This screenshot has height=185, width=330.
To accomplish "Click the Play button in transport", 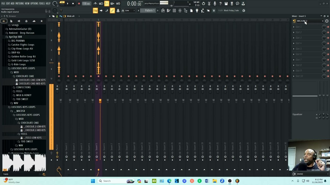I will tap(68, 4).
